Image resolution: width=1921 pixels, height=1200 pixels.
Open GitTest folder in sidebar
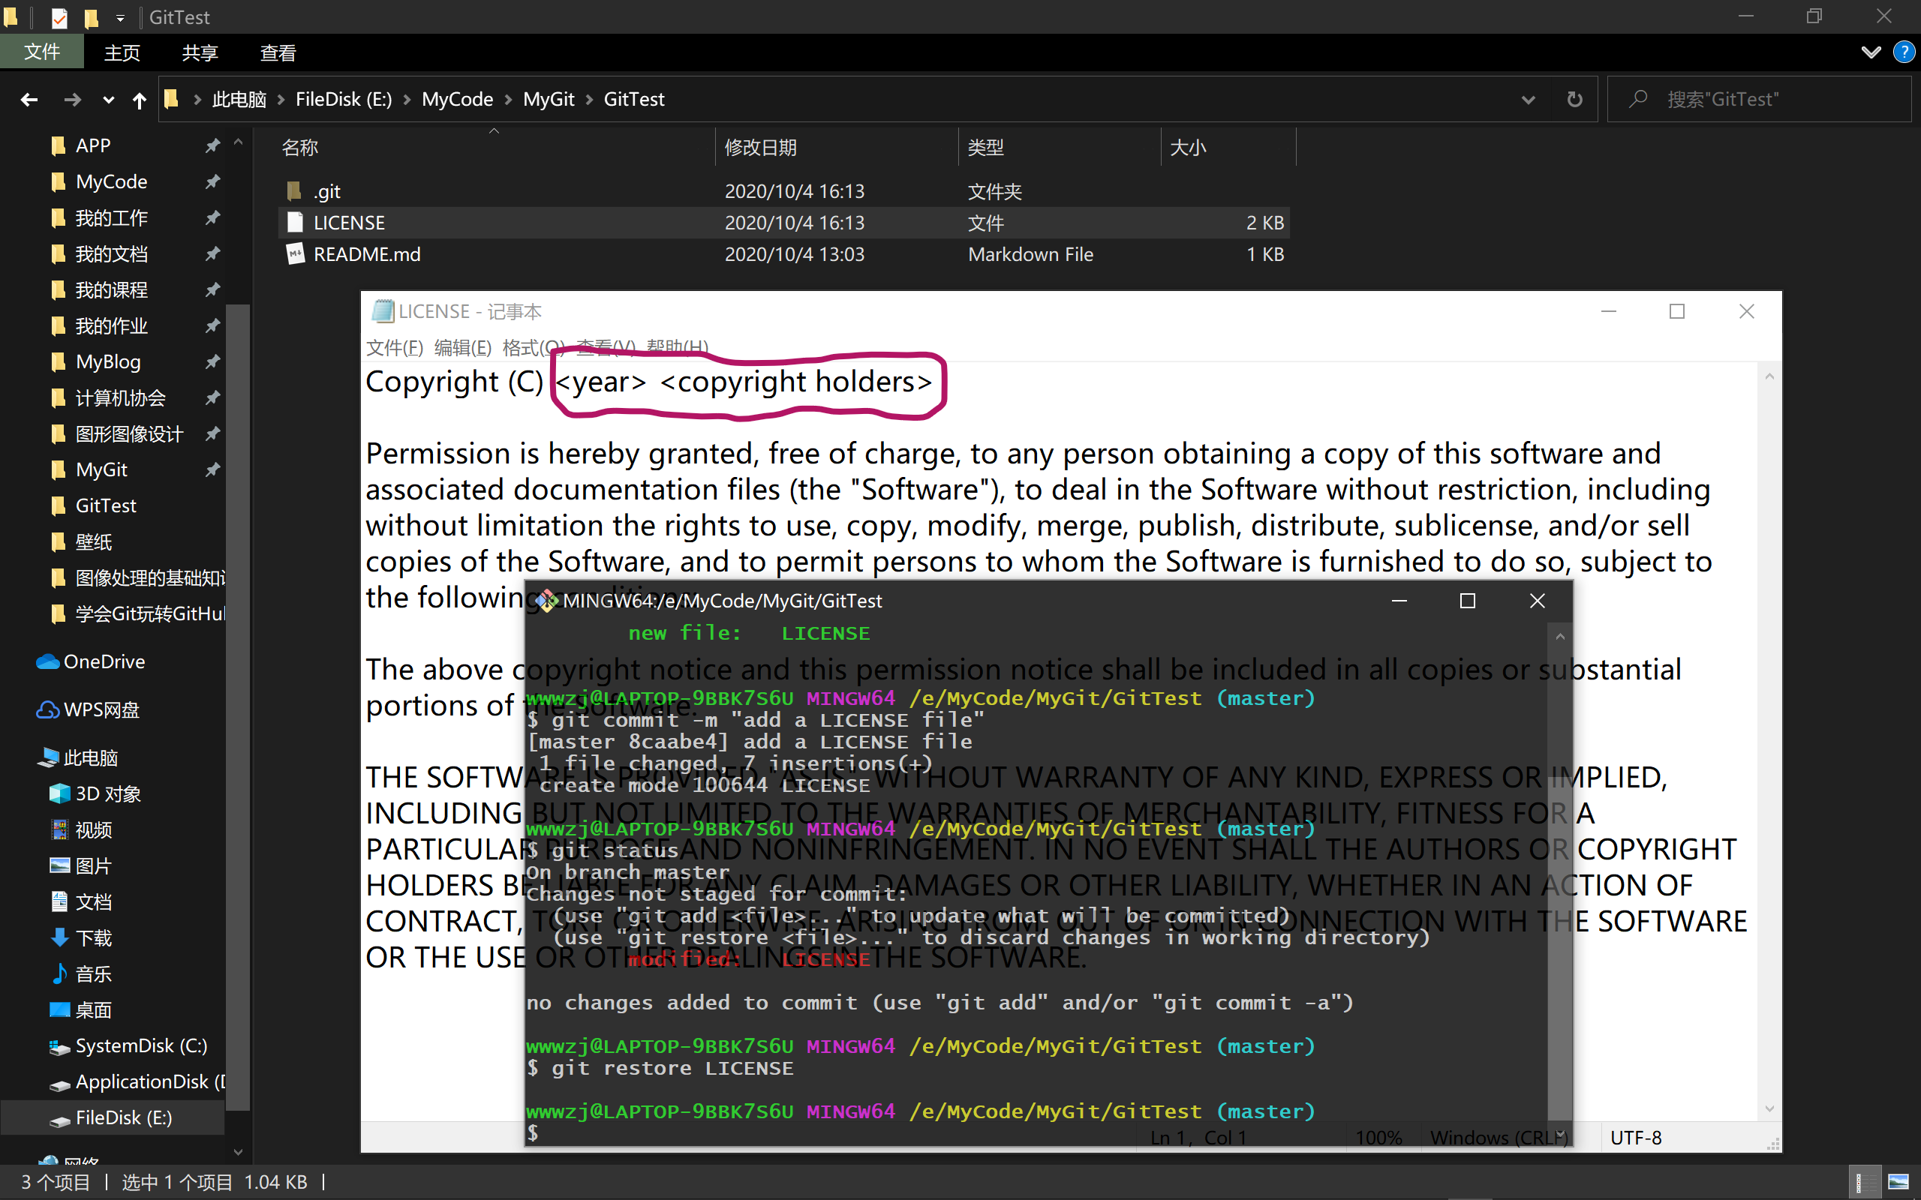pos(106,505)
